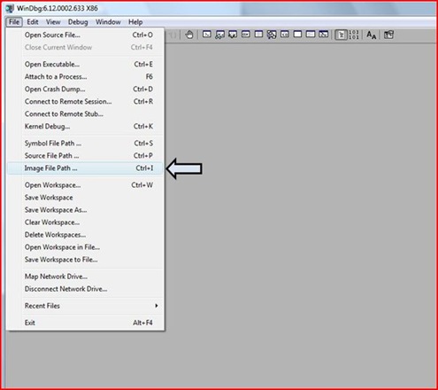Toggle Source mode on toolbar button
This screenshot has height=390, width=438.
tap(341, 35)
